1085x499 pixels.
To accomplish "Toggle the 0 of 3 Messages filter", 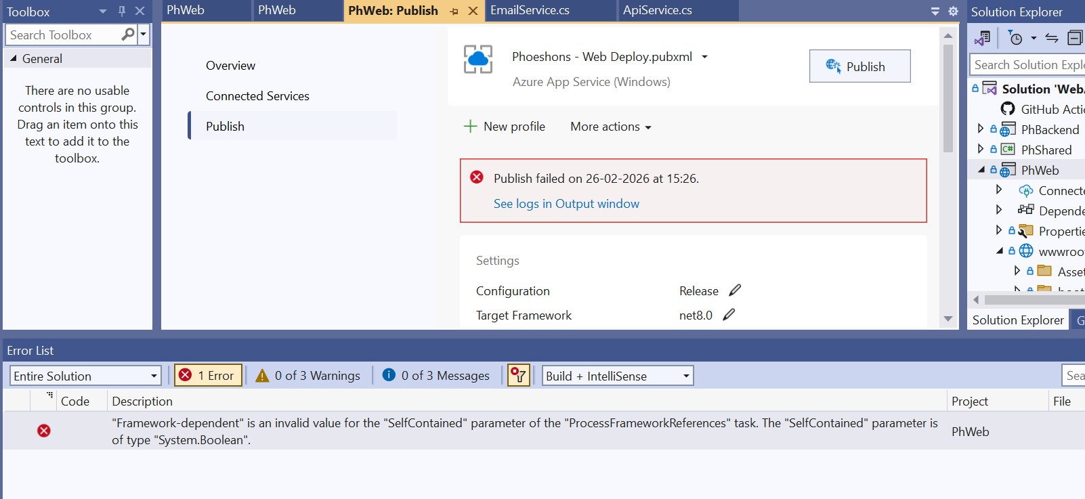I will point(436,375).
